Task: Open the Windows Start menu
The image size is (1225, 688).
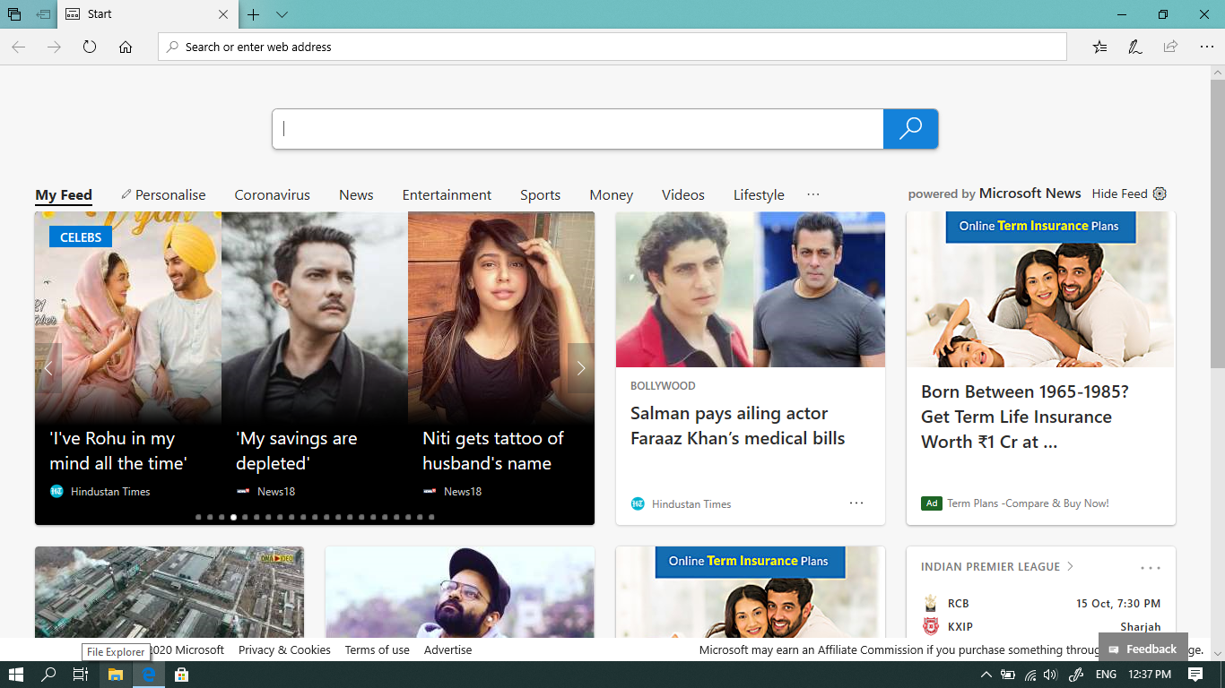Action: (15, 675)
